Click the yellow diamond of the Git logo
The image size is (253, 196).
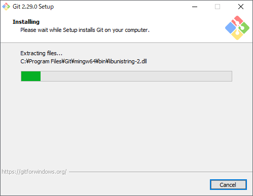237,35
